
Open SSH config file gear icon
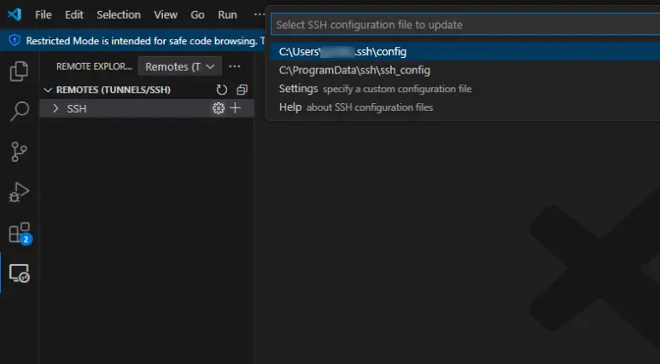(219, 108)
